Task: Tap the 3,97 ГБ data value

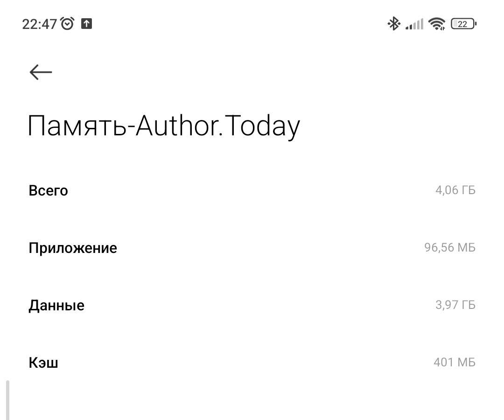Action: pyautogui.click(x=455, y=305)
